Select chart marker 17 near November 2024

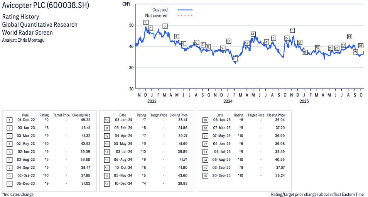292,30
